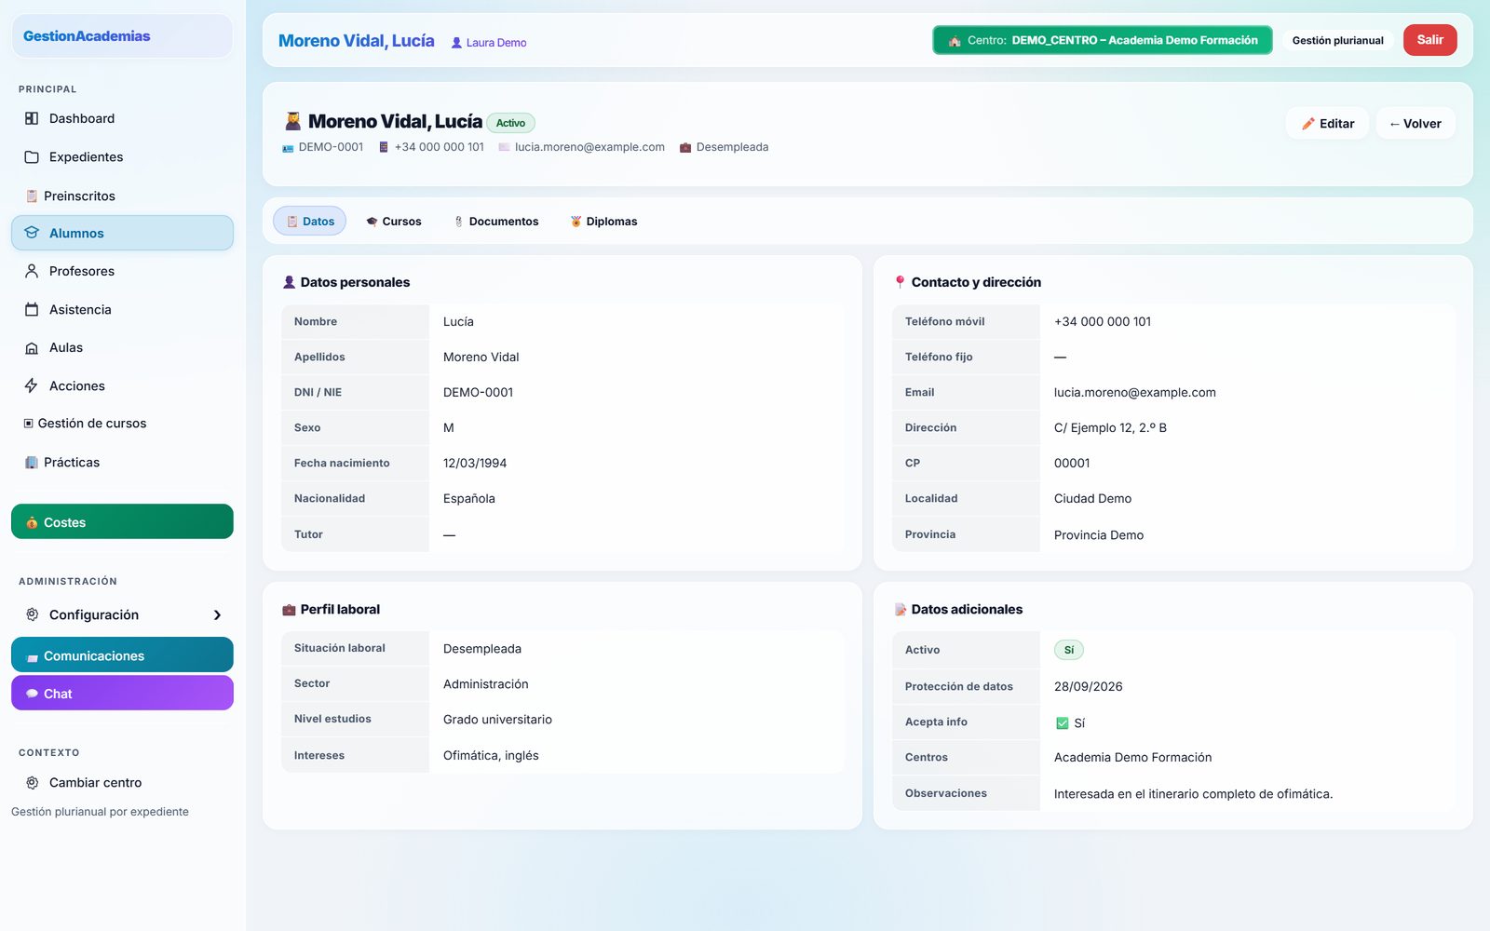Image resolution: width=1490 pixels, height=931 pixels.
Task: Click the Chat speech bubble icon
Action: (32, 694)
